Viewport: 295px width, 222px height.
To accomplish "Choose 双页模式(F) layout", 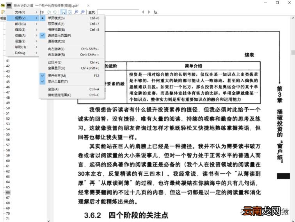I will coord(72,24).
